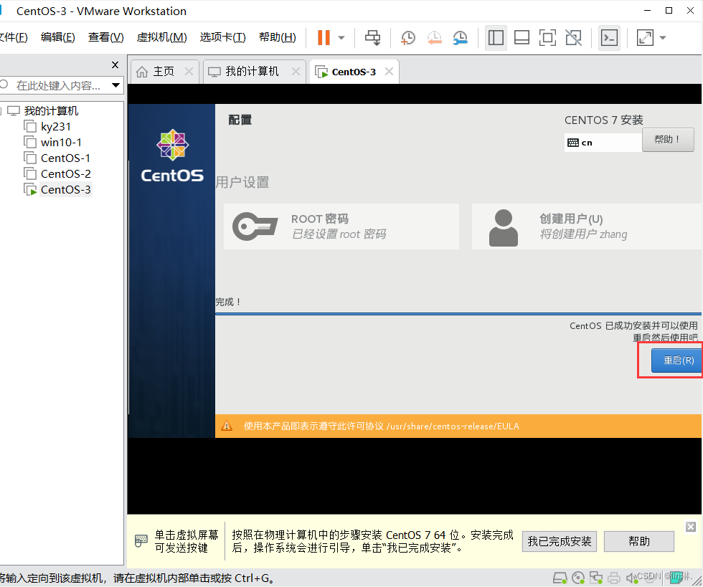
Task: Select CentOS-3 in the library tree
Action: pos(65,190)
